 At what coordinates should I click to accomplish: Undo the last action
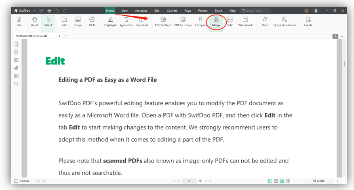(57, 10)
